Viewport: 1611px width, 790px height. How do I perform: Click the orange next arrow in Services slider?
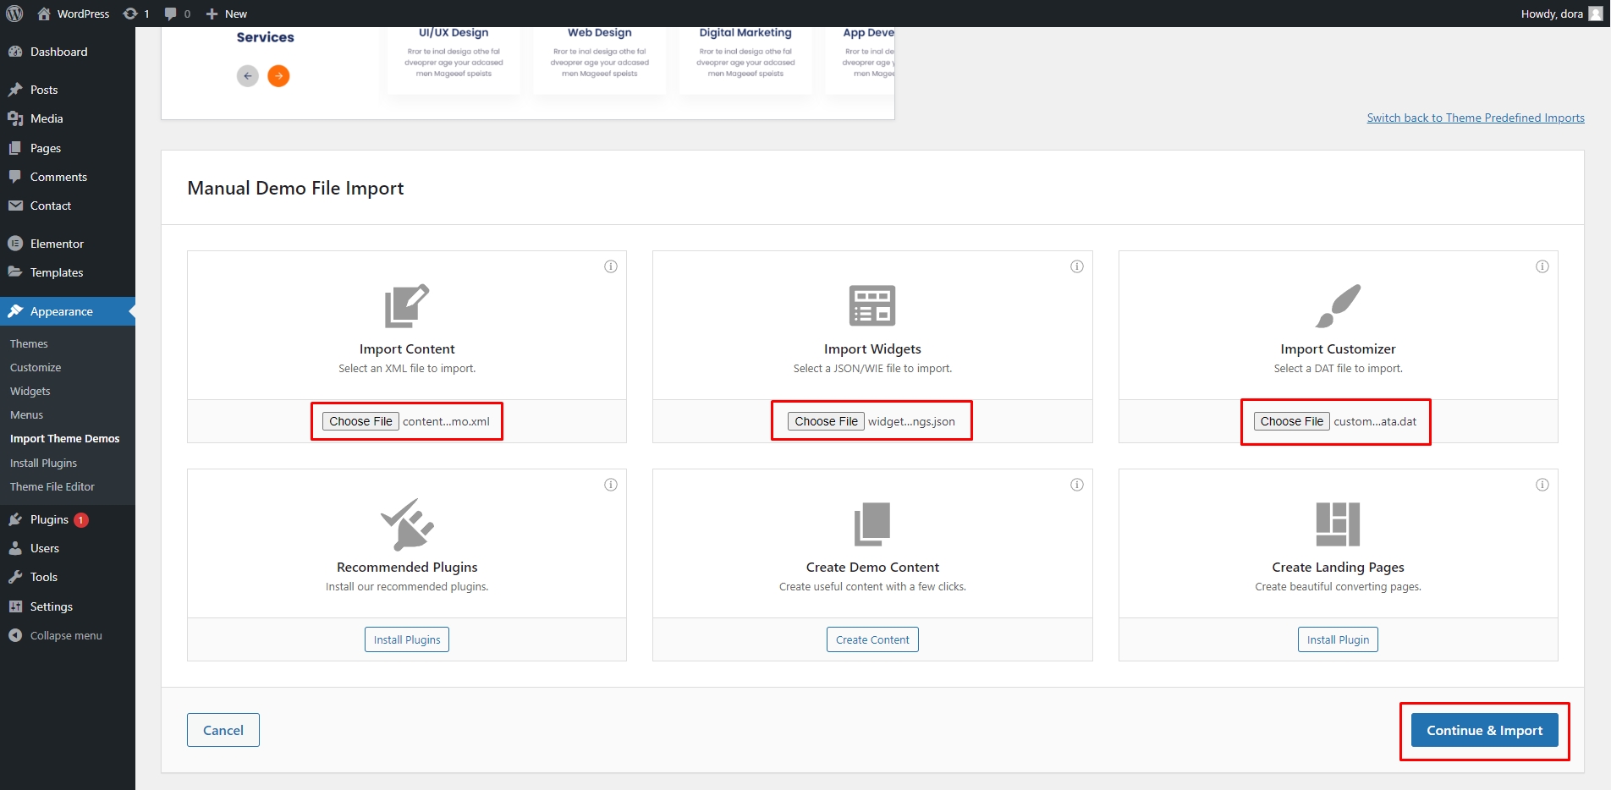point(278,76)
